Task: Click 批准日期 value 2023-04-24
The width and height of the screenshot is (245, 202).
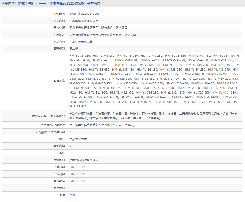Action: 77,167
